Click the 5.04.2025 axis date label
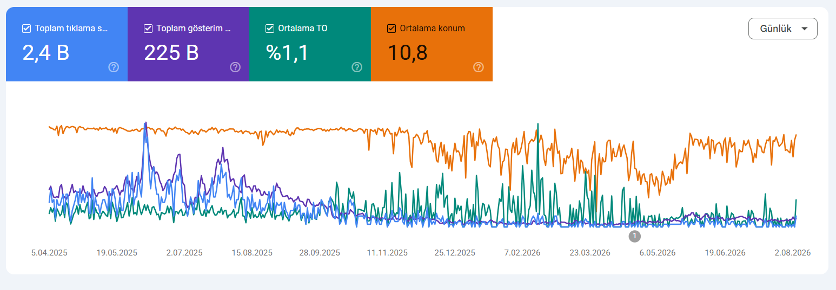This screenshot has height=290, width=836. tap(49, 253)
